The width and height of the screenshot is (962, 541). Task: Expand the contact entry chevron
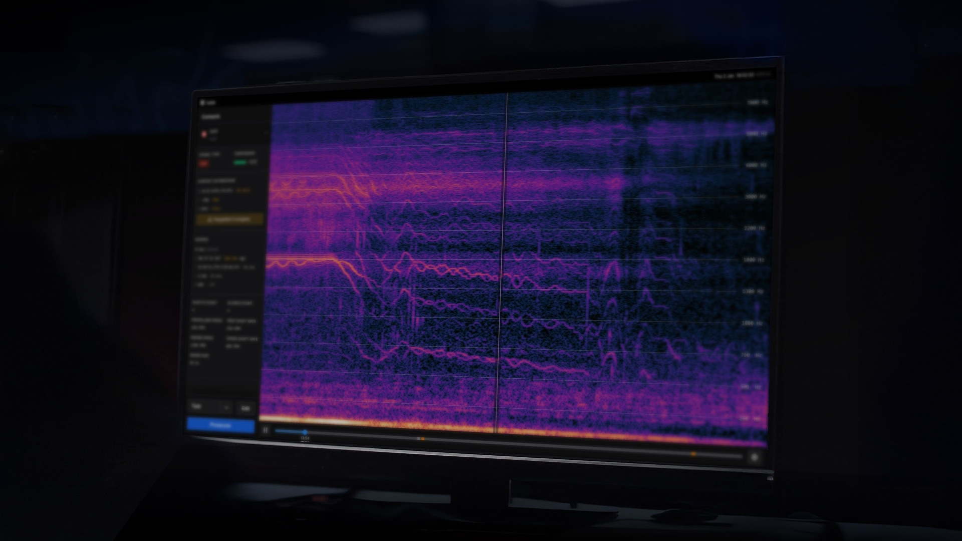point(266,133)
